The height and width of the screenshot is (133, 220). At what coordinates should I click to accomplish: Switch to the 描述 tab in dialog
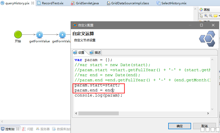click(x=95, y=52)
